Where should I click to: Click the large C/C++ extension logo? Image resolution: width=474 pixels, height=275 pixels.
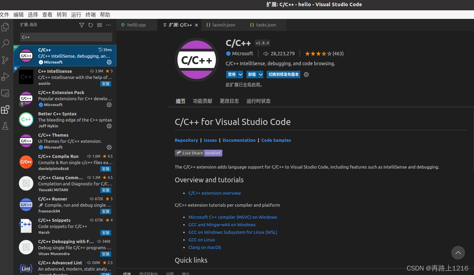197,59
